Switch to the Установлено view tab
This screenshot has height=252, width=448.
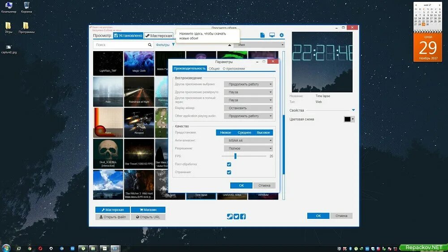point(128,35)
